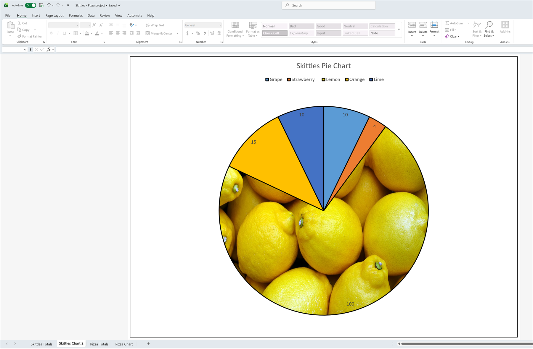The height and width of the screenshot is (349, 533).
Task: Select the Wrap Text icon
Action: (148, 25)
